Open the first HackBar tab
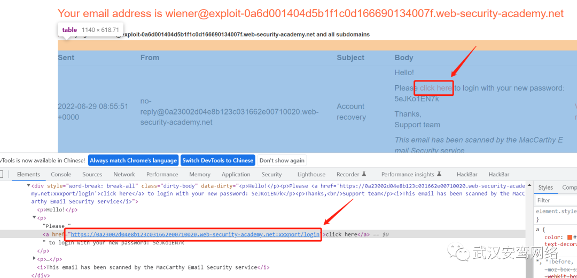The image size is (577, 278). [x=467, y=175]
